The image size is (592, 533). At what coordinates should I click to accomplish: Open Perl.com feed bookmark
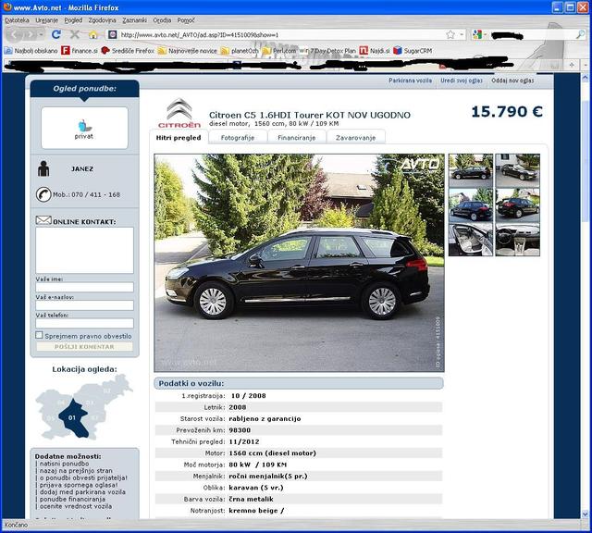coord(279,51)
